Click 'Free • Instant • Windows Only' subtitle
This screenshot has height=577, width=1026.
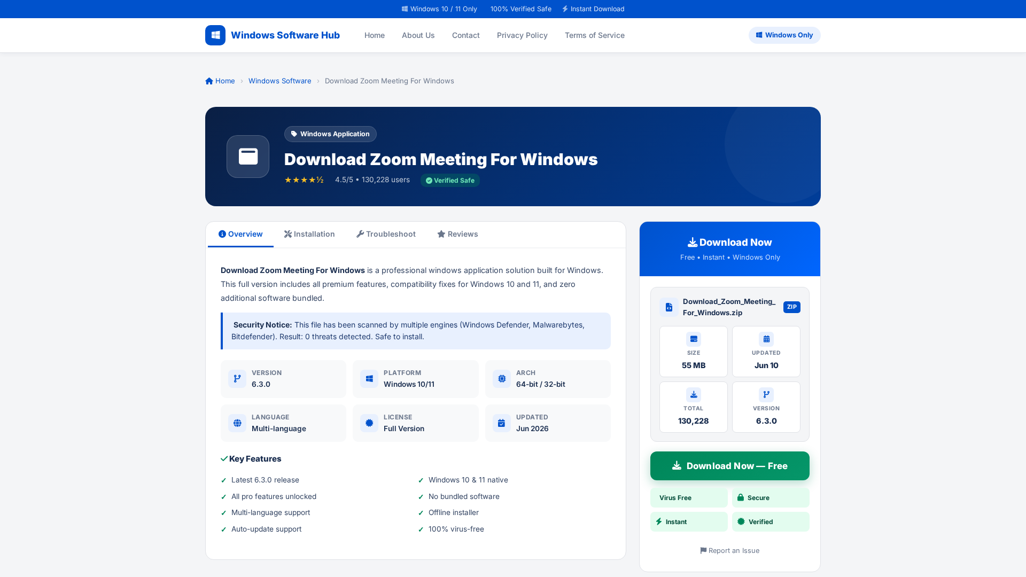click(x=730, y=258)
